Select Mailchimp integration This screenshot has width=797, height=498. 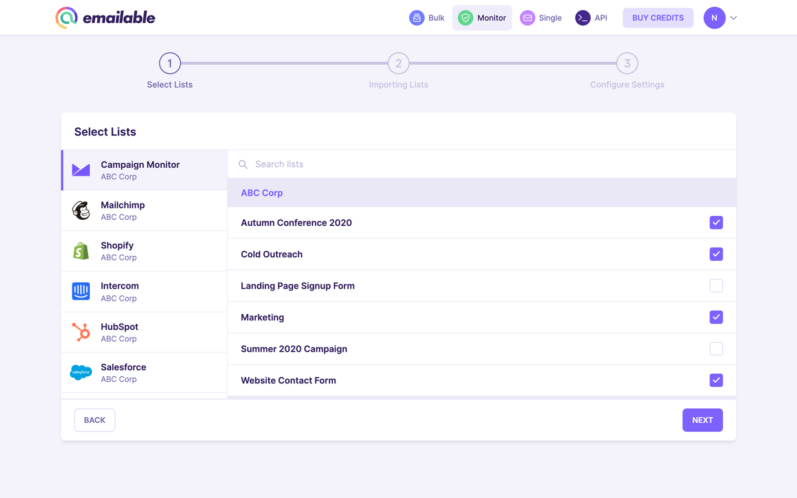click(144, 210)
